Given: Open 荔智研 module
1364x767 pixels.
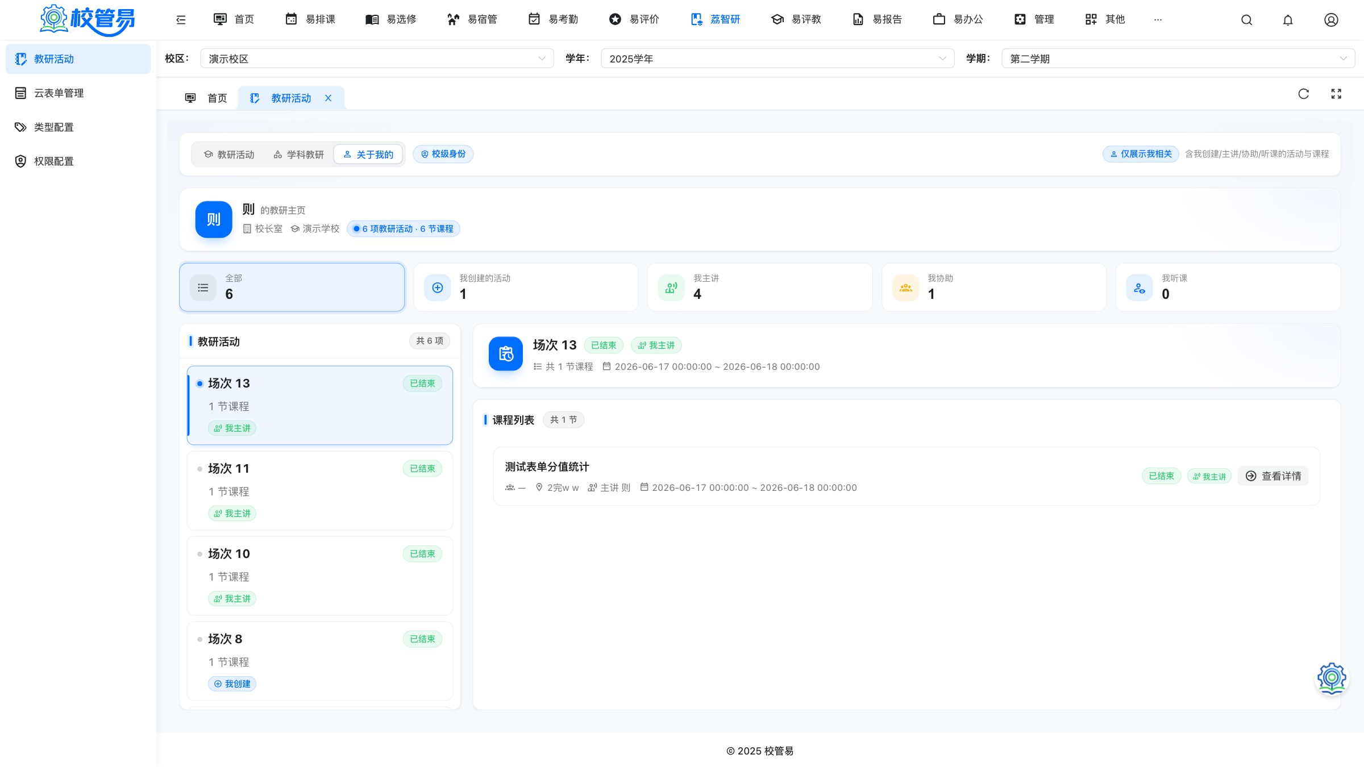Looking at the screenshot, I should tap(715, 20).
